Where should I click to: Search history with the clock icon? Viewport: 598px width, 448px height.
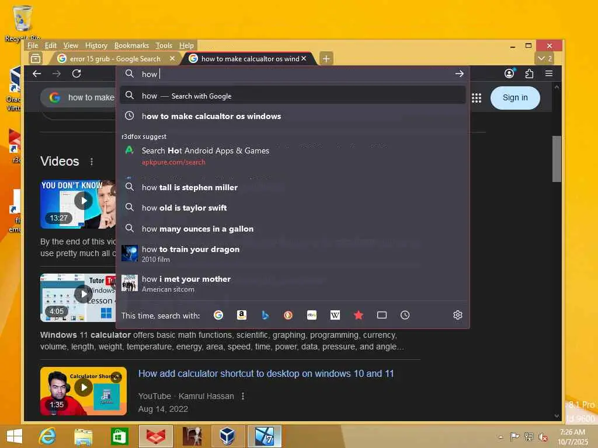pos(405,315)
